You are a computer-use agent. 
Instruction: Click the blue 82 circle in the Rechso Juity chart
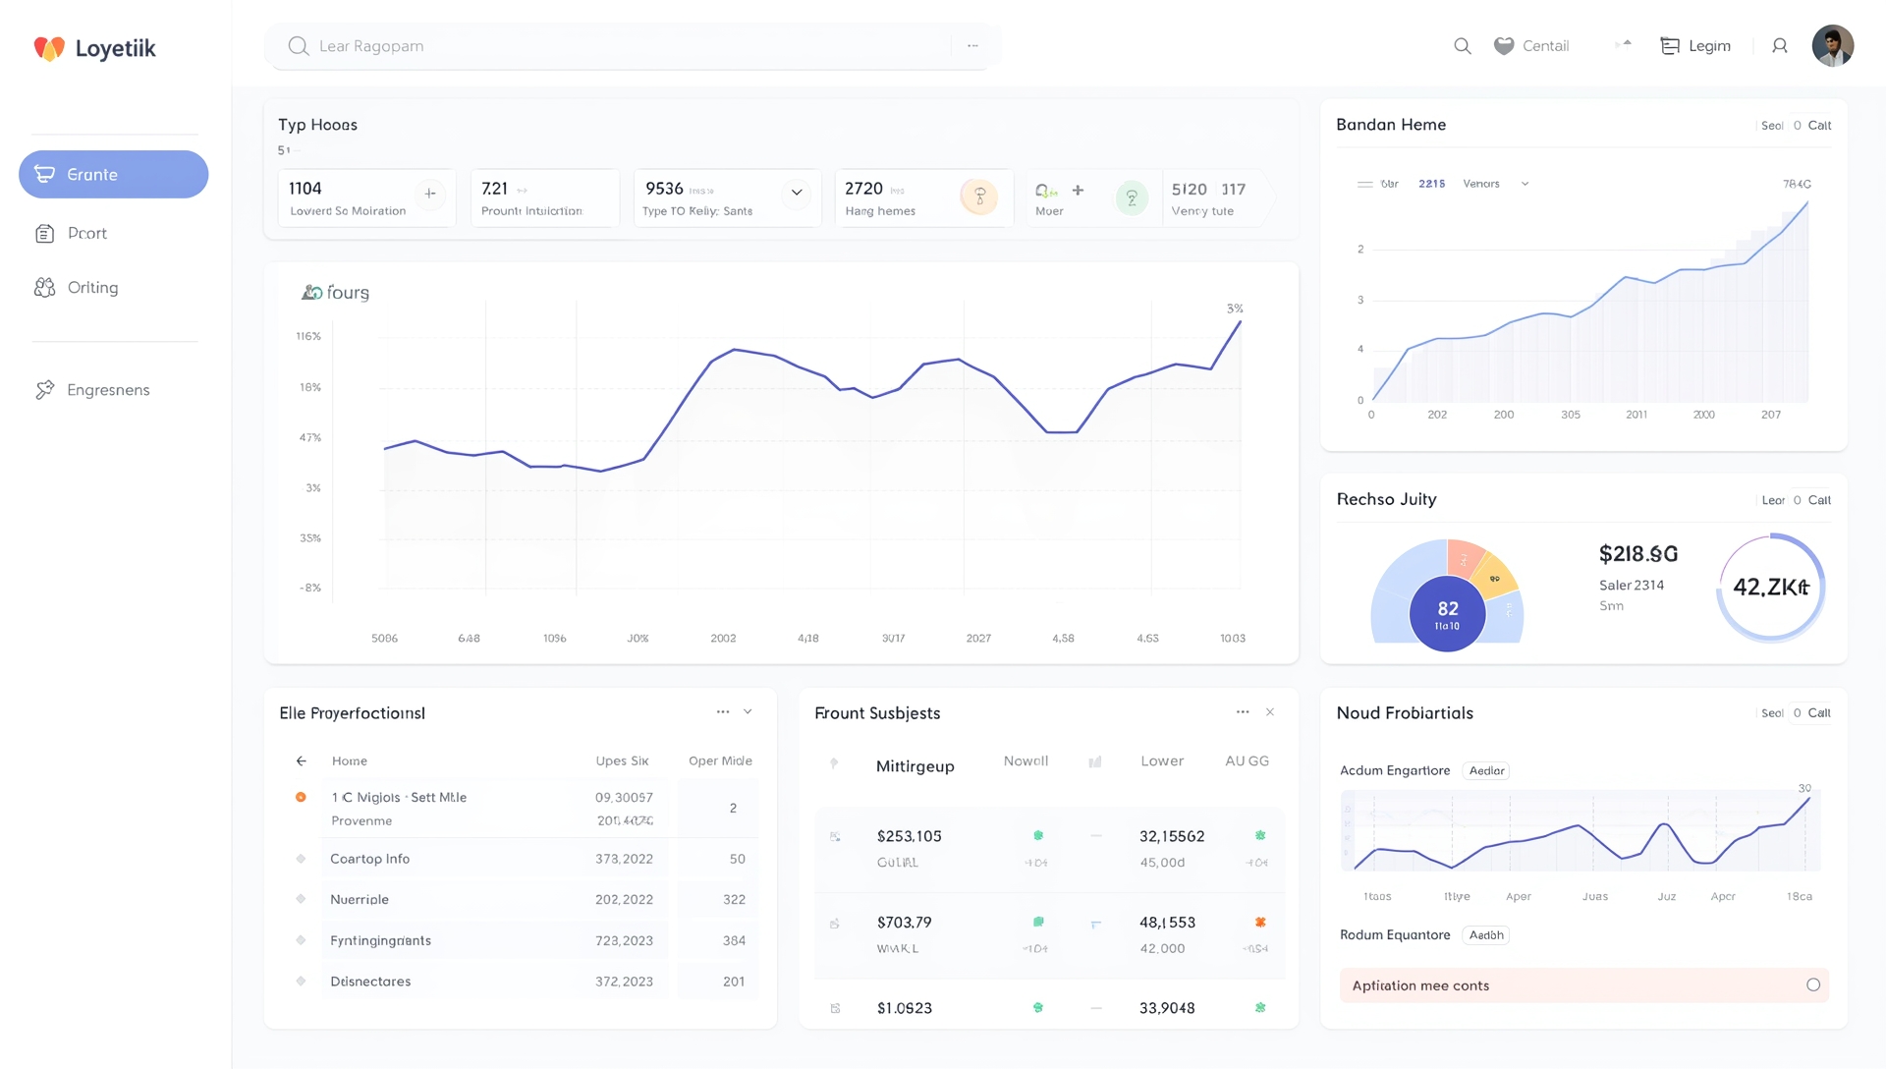coord(1447,614)
